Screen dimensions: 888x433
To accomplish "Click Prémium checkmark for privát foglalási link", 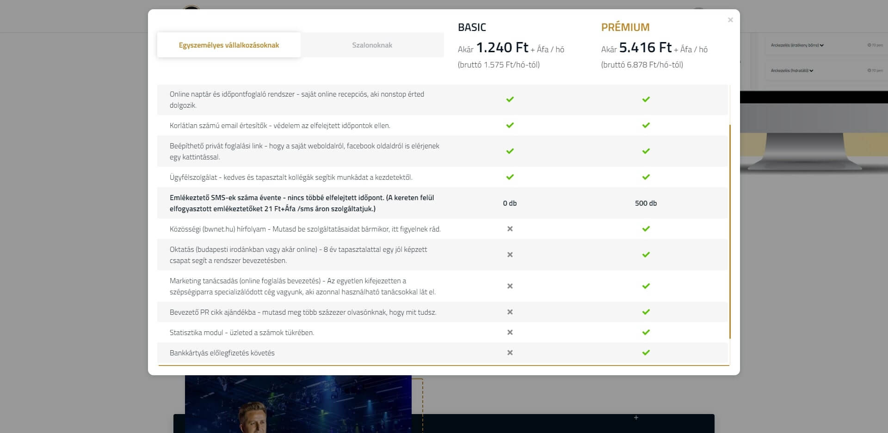I will 646,151.
